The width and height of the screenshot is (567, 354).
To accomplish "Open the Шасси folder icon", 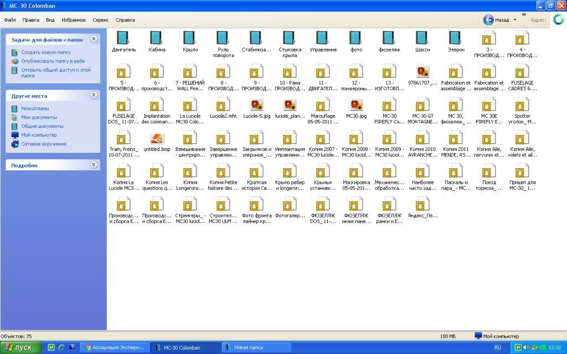I will (422, 38).
